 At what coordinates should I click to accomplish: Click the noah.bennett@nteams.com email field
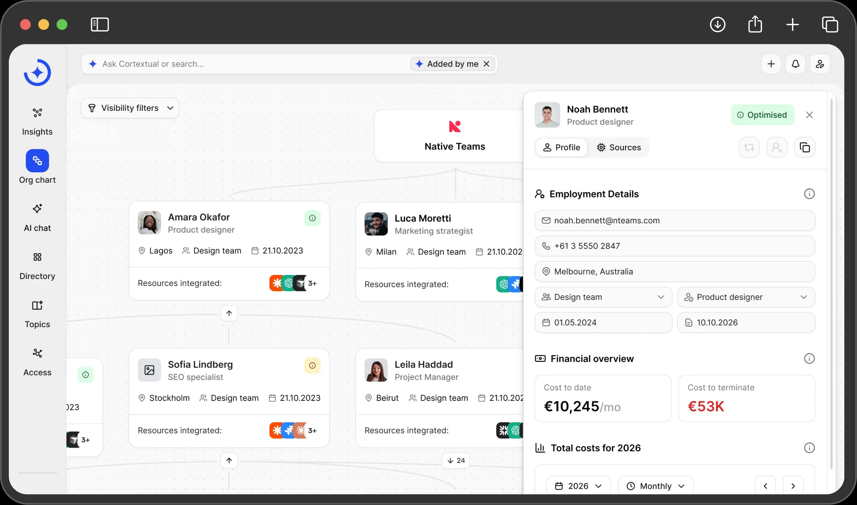click(674, 221)
